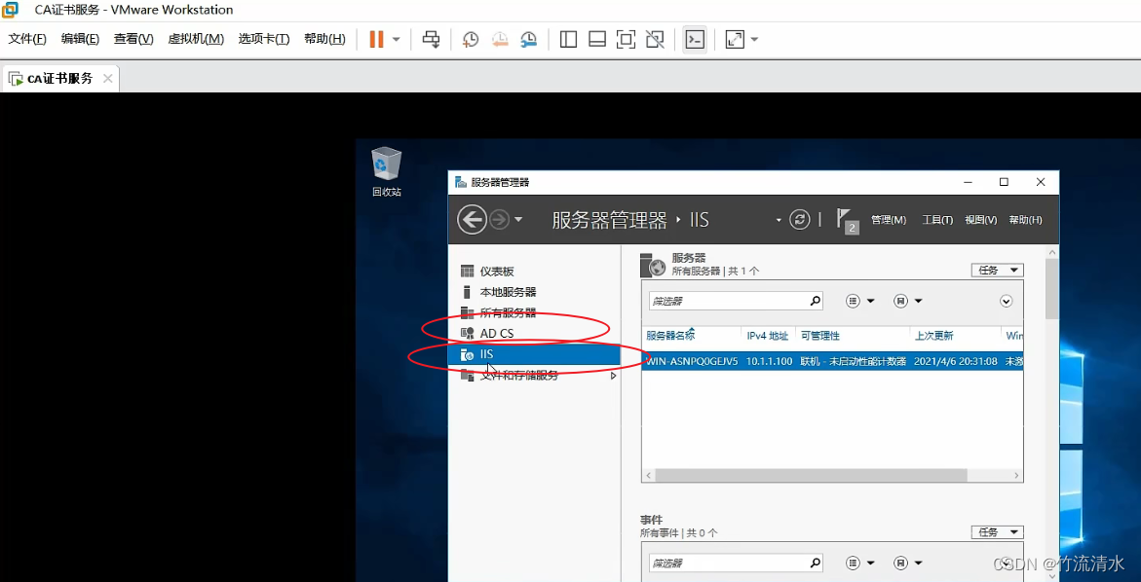Screen dimensions: 1141x582
Task: Take a snapshot of this virtual machine
Action: [x=471, y=39]
